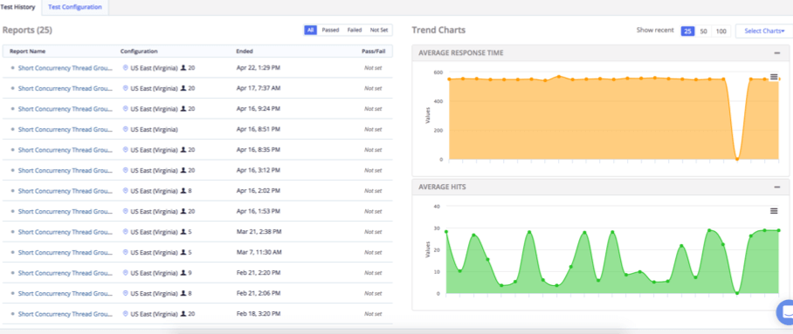Collapse the Average Response Time panel
The width and height of the screenshot is (793, 334).
(x=776, y=52)
